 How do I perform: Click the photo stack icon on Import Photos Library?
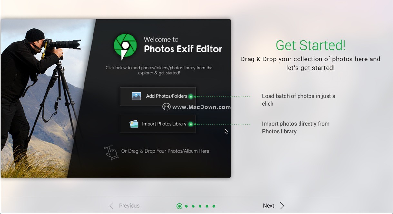click(x=134, y=124)
